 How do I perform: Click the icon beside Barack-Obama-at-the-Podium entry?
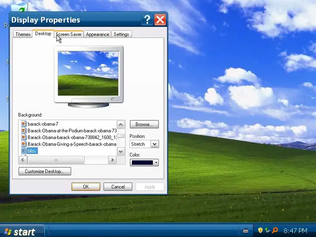point(24,131)
